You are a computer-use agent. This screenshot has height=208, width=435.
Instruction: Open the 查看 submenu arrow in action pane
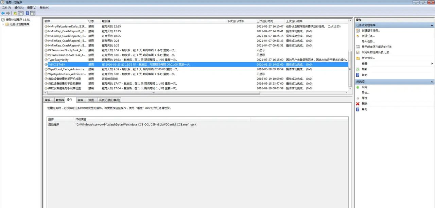[432, 64]
